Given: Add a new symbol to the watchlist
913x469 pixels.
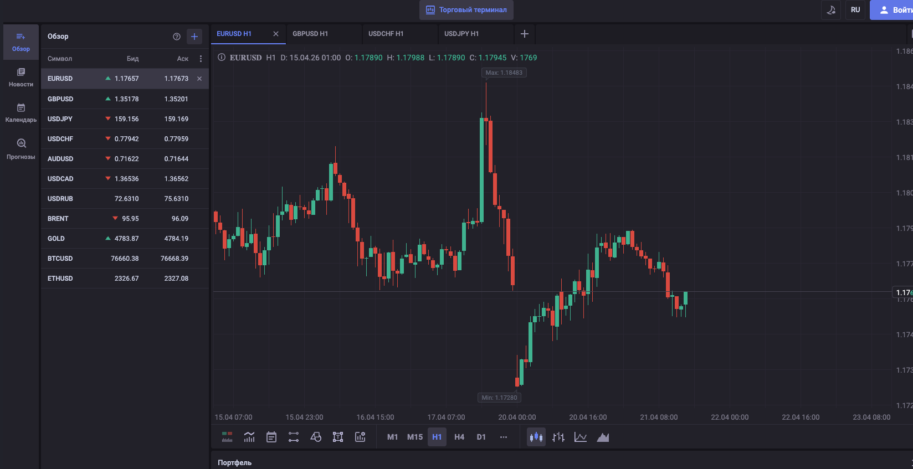Looking at the screenshot, I should 194,37.
